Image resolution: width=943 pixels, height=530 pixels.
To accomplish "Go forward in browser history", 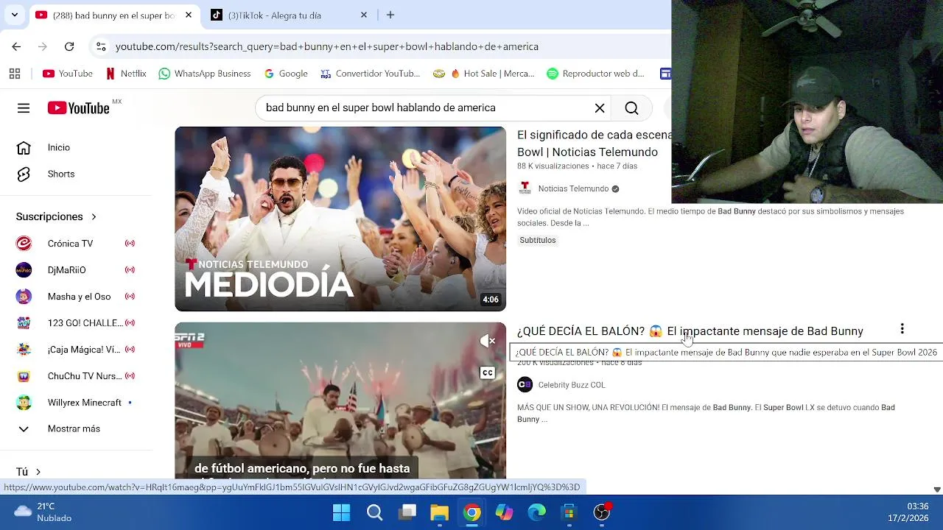I will (x=43, y=46).
